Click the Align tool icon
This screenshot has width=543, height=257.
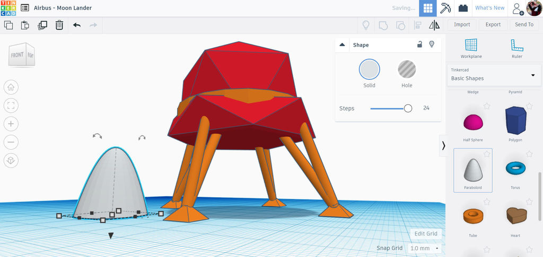(418, 25)
